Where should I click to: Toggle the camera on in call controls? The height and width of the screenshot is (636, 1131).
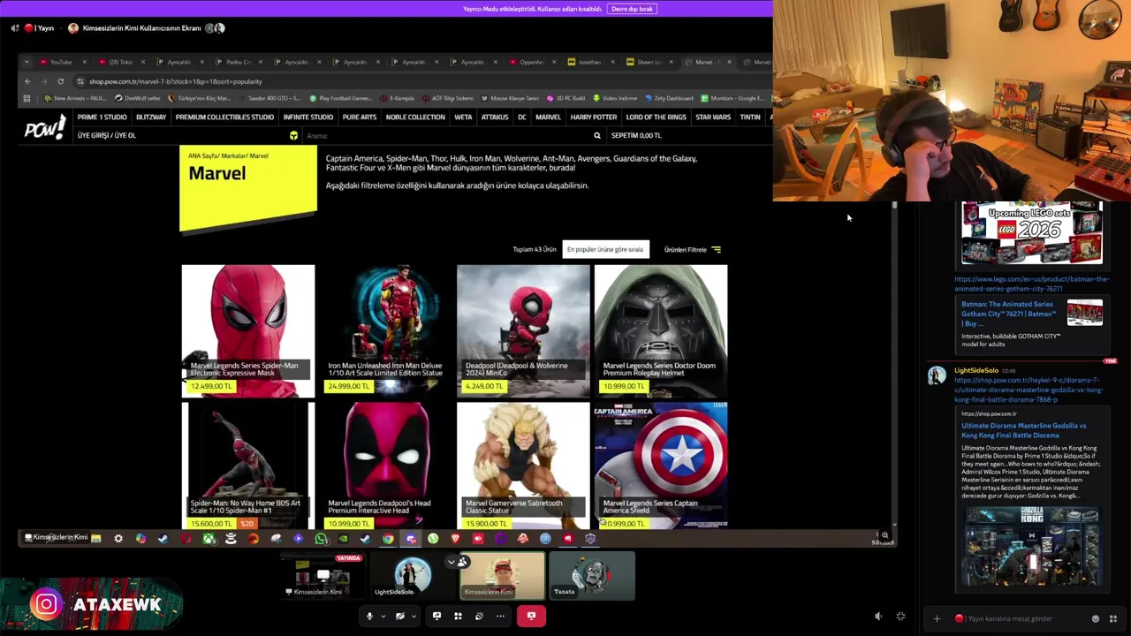(x=400, y=616)
